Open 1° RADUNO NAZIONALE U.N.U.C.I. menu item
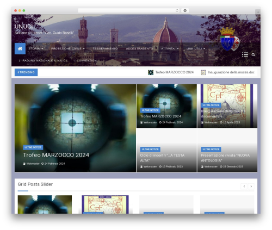Screen dimensions: 272x230 [44, 60]
